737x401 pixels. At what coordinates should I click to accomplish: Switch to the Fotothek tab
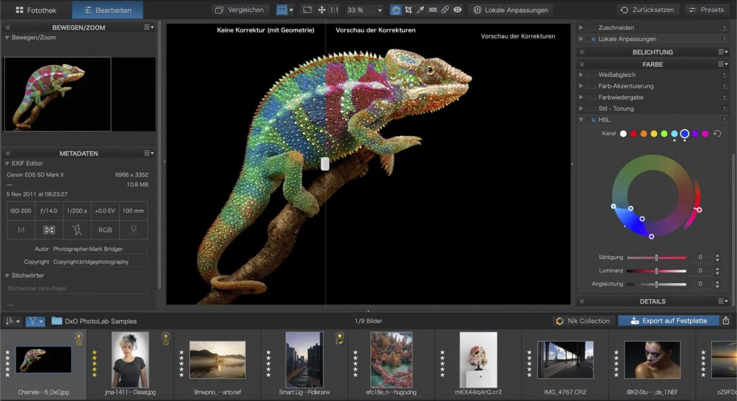[x=36, y=10]
